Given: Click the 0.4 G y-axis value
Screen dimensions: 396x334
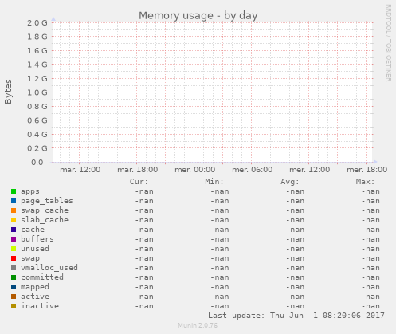Looking at the screenshot, I should click(x=37, y=134).
